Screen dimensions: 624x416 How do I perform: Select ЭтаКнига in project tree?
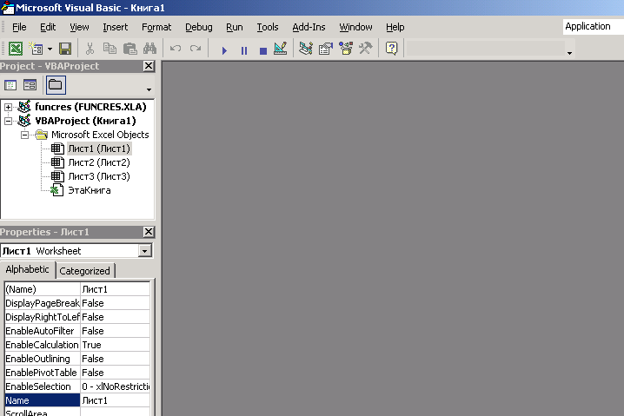coord(90,190)
